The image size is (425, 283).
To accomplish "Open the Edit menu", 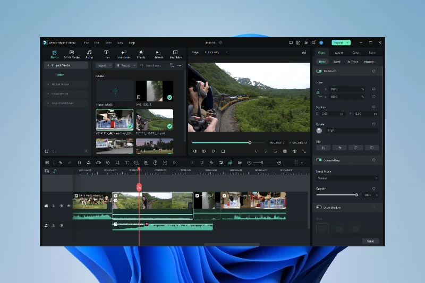I will pyautogui.click(x=97, y=43).
